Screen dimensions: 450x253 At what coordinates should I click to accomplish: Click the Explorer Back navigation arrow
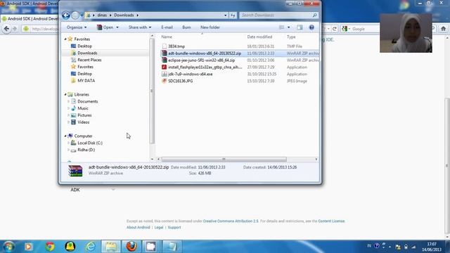[x=65, y=15]
